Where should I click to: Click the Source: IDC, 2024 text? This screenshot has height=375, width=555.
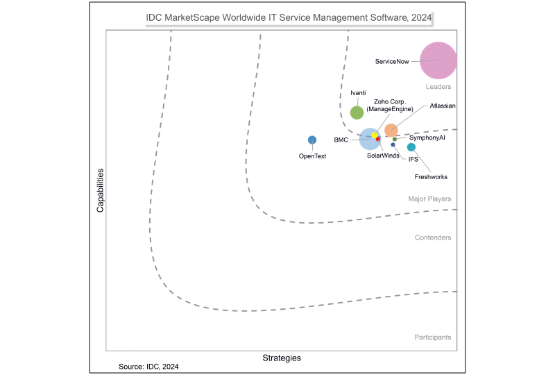(x=148, y=367)
